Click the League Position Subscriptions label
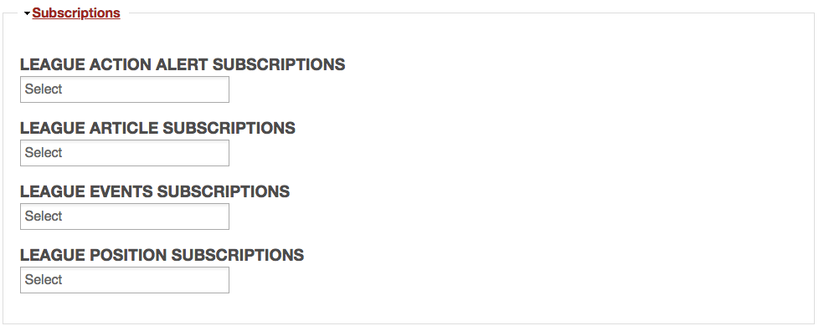Screen dimensions: 824x331 [x=162, y=255]
